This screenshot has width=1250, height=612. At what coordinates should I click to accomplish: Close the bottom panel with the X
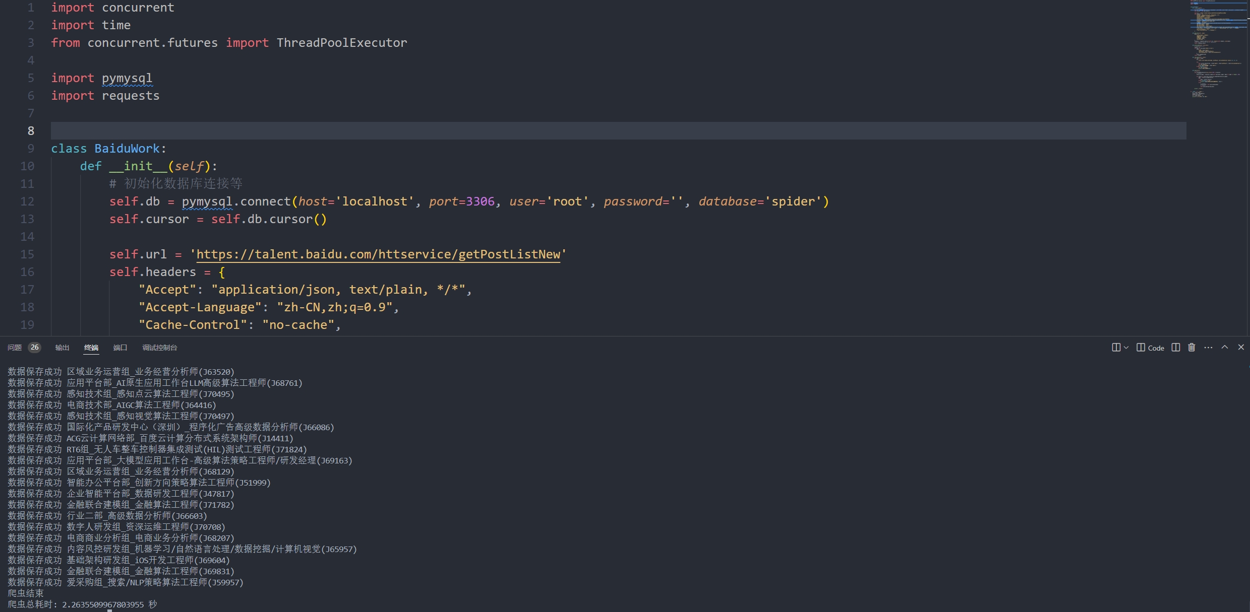1241,348
